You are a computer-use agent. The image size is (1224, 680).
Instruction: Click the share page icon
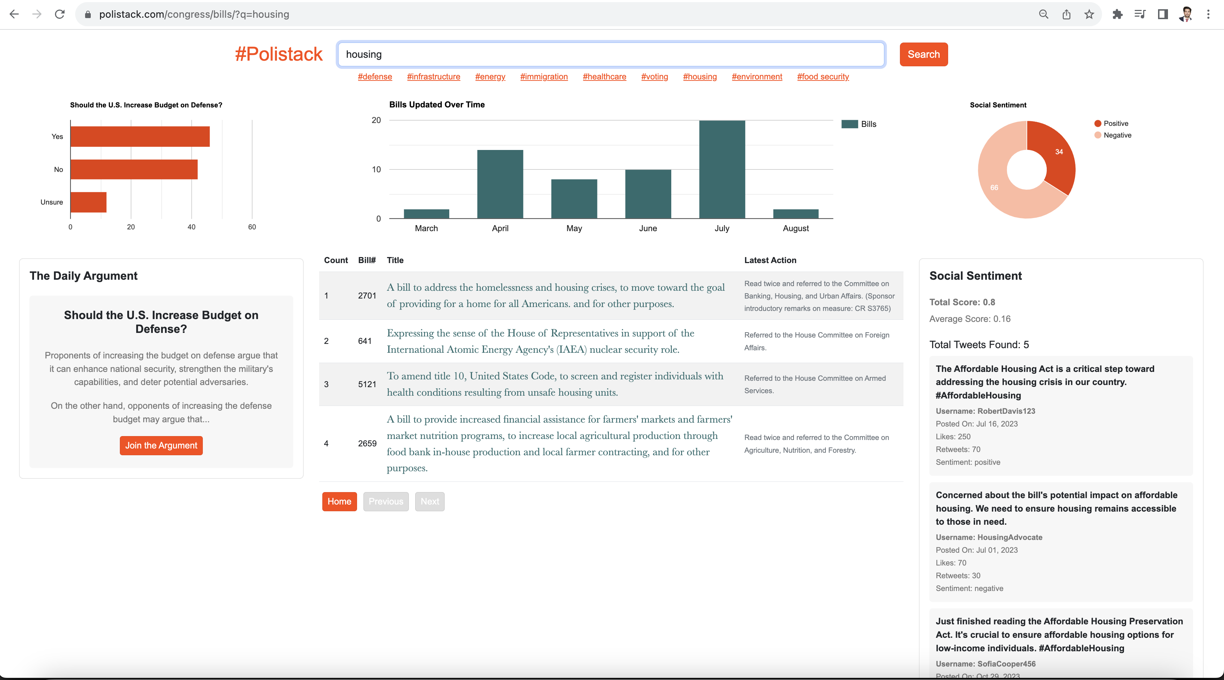tap(1066, 14)
